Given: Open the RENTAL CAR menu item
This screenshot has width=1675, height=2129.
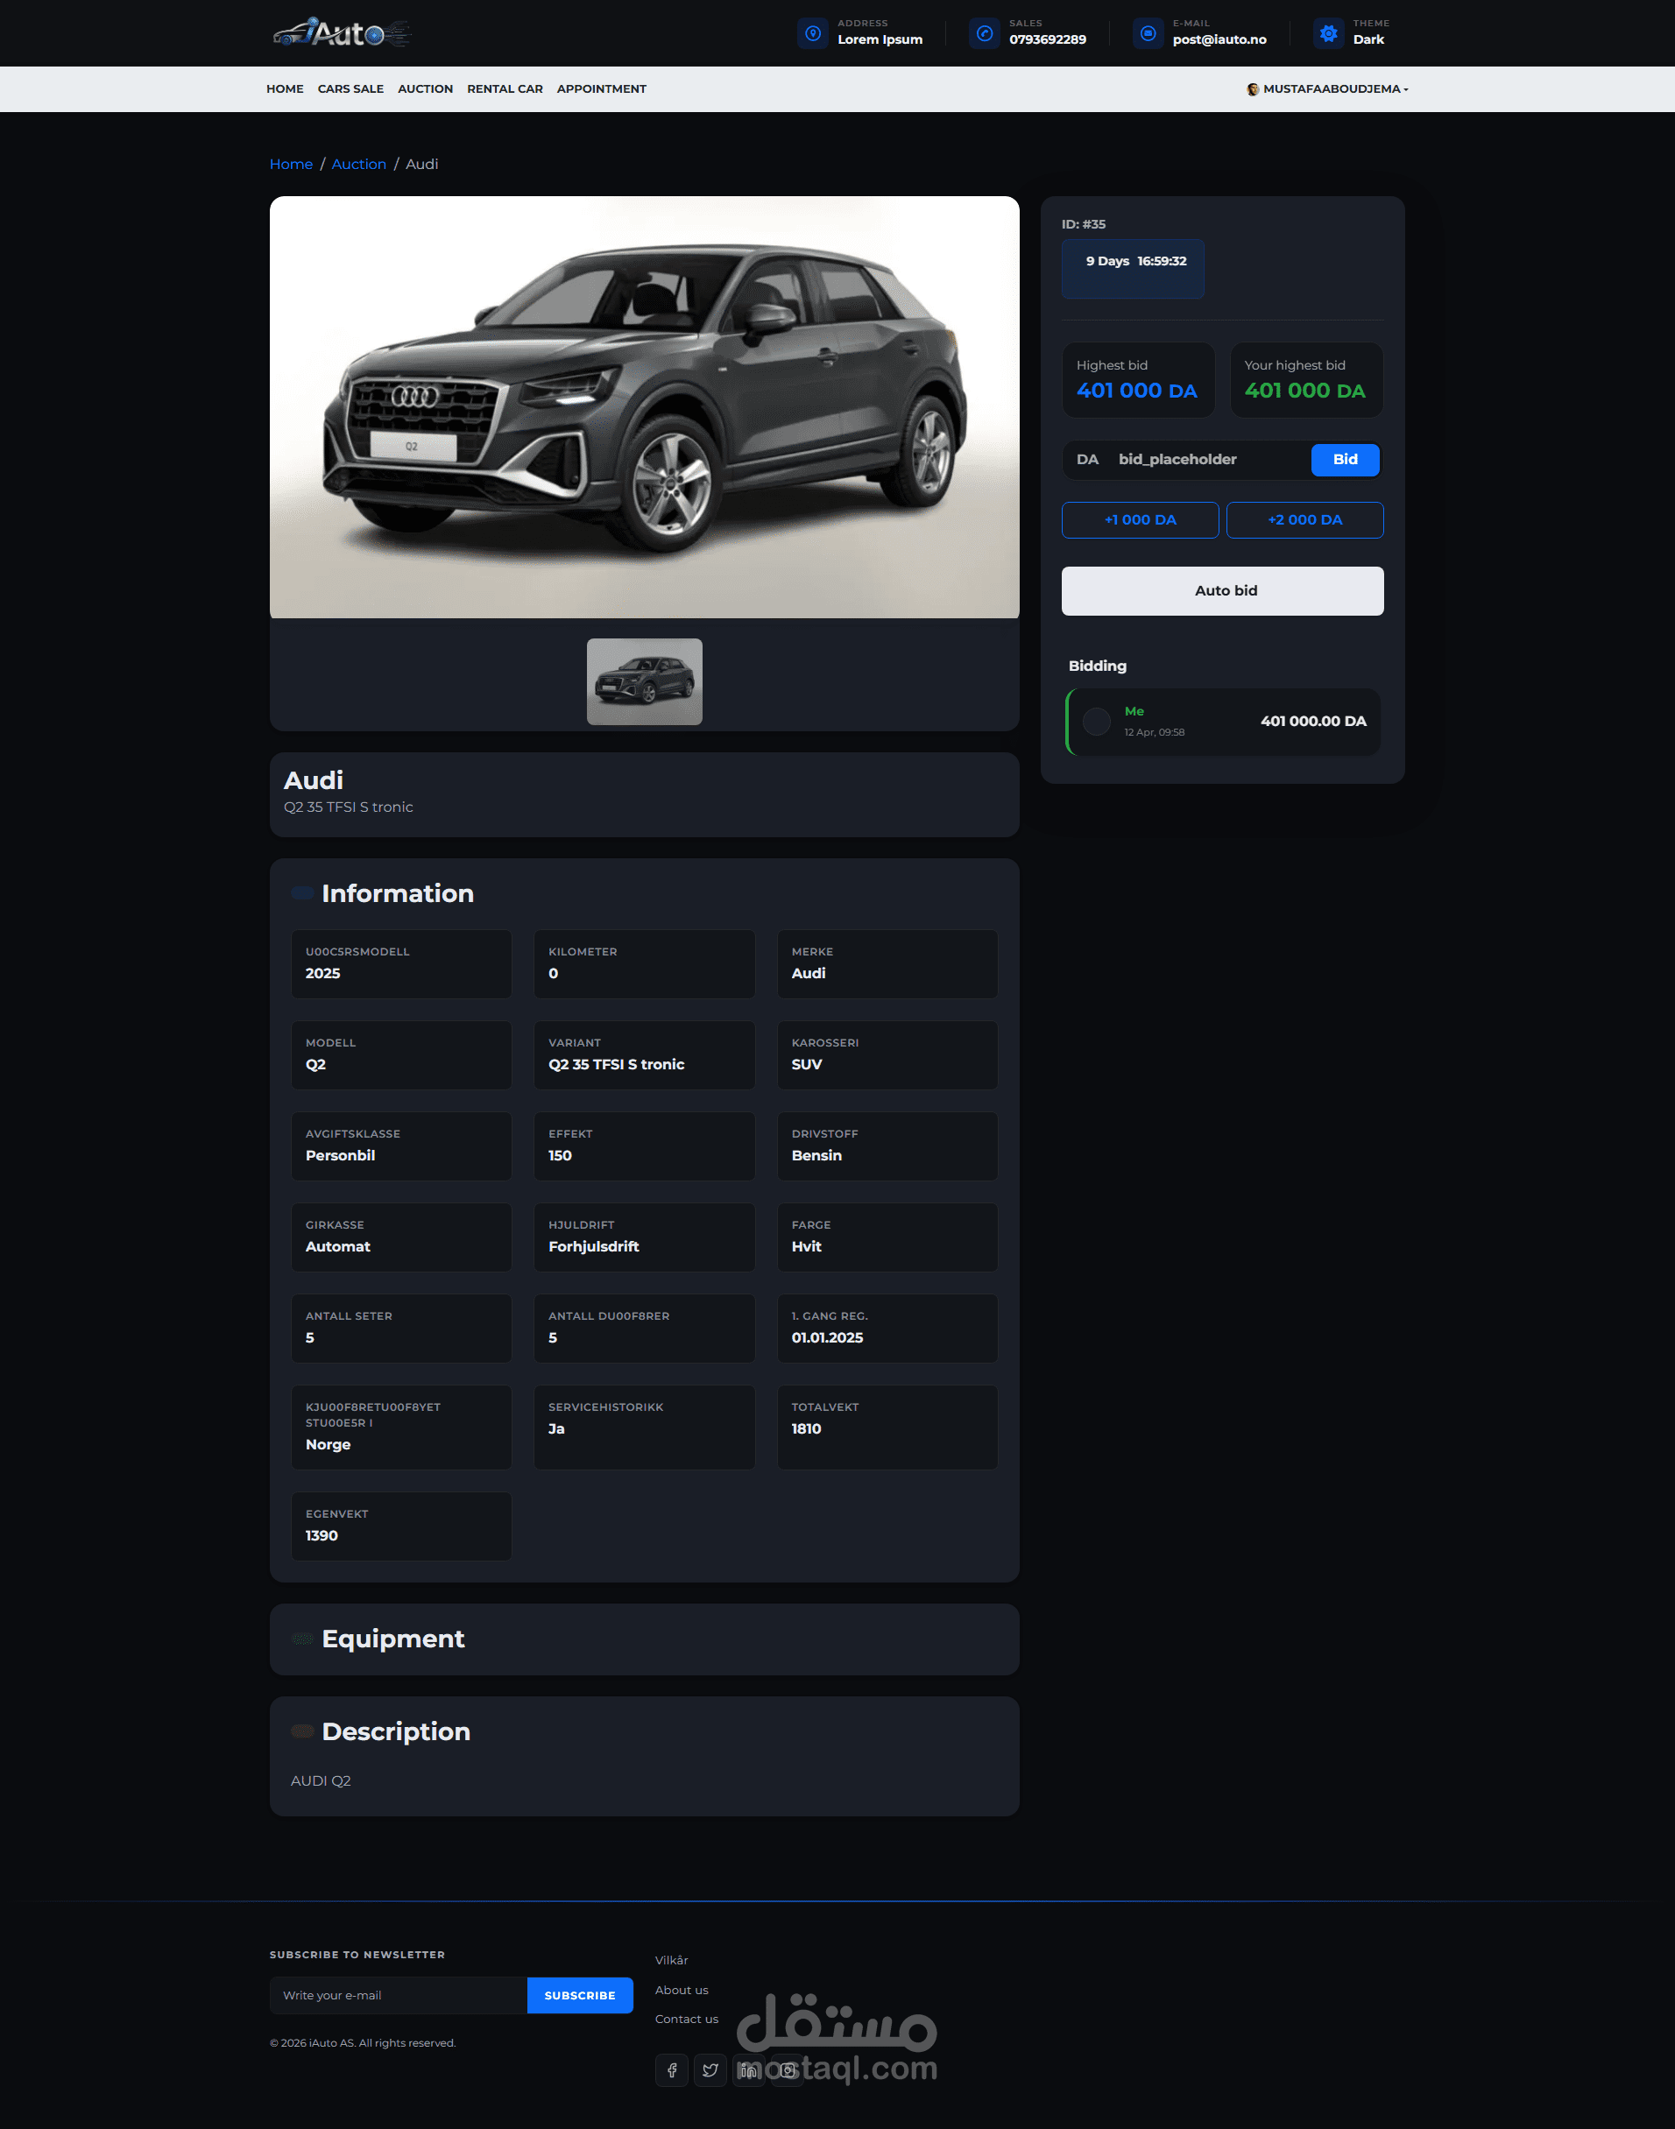Looking at the screenshot, I should (504, 89).
